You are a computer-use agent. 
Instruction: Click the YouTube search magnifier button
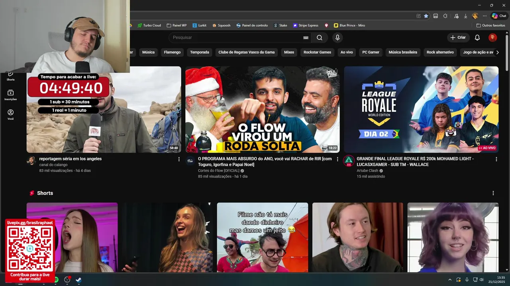coord(320,37)
